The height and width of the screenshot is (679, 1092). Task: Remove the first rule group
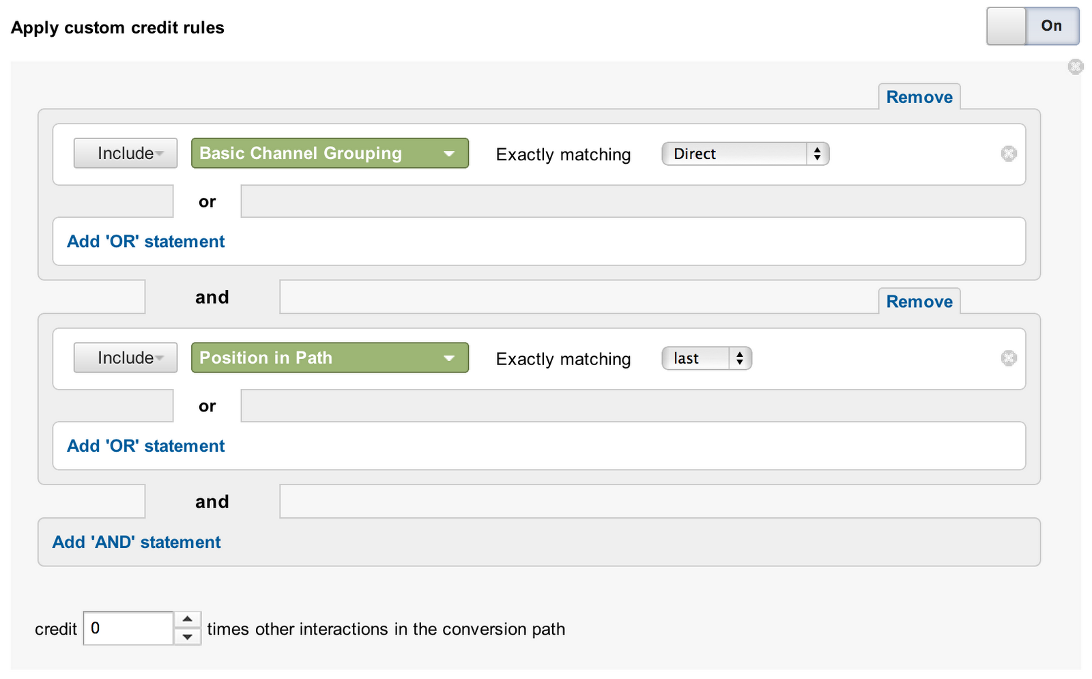click(x=919, y=98)
